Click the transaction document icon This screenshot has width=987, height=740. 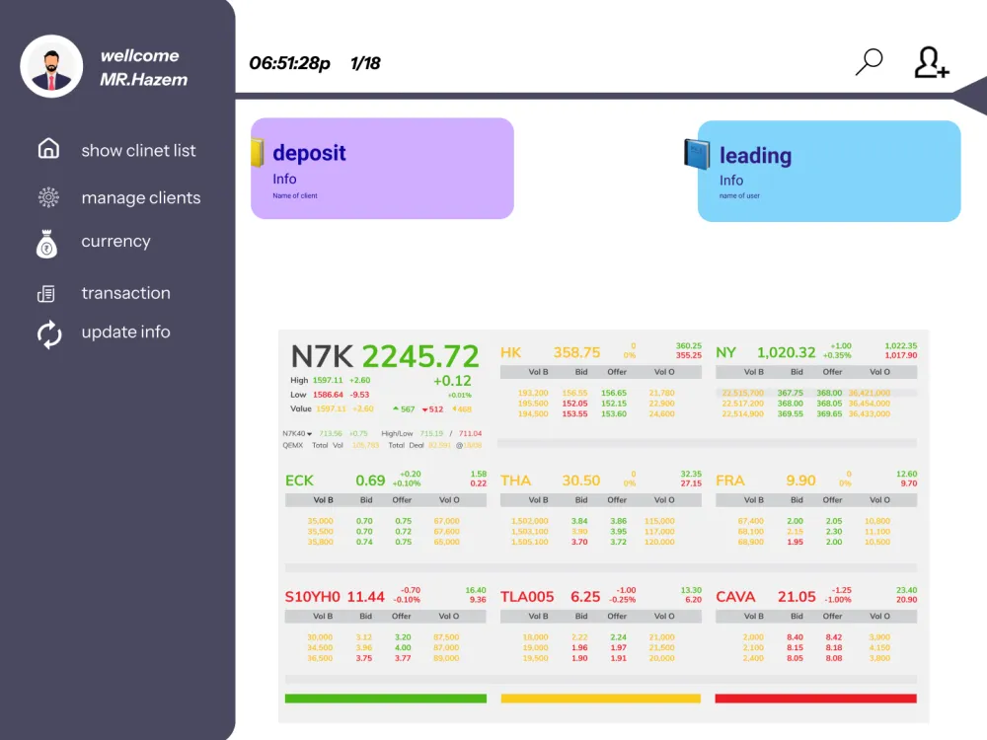[46, 294]
